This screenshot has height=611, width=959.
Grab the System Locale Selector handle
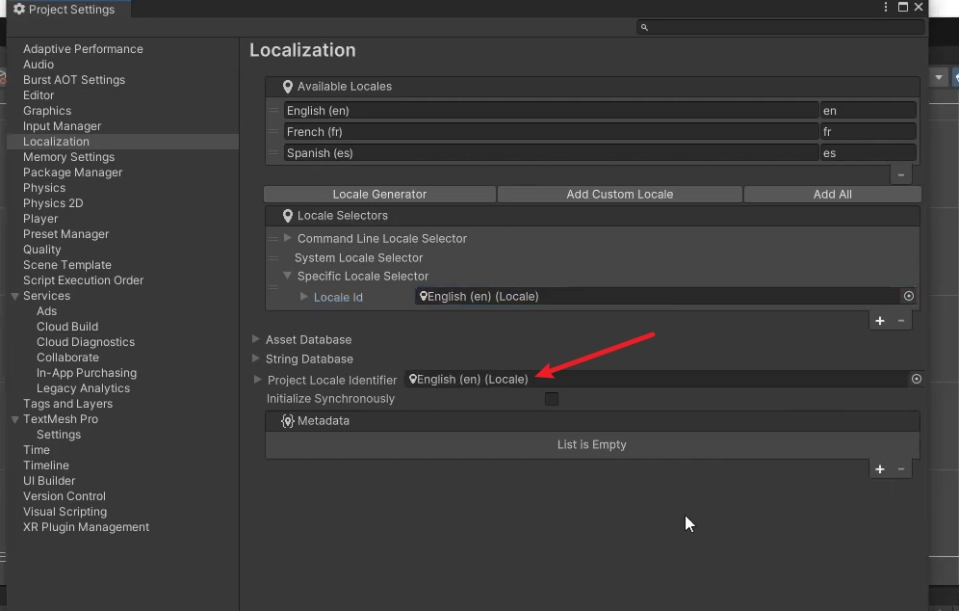273,258
